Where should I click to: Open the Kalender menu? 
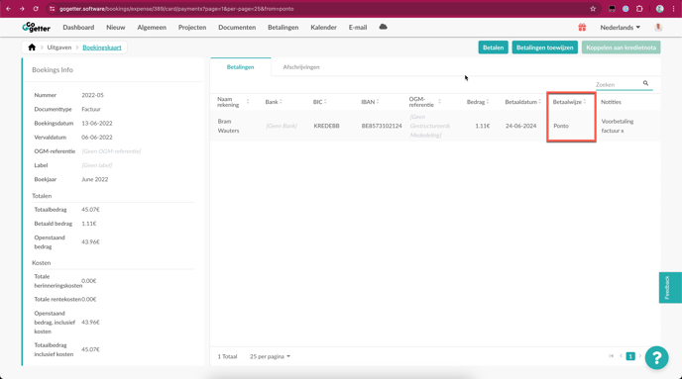click(323, 28)
